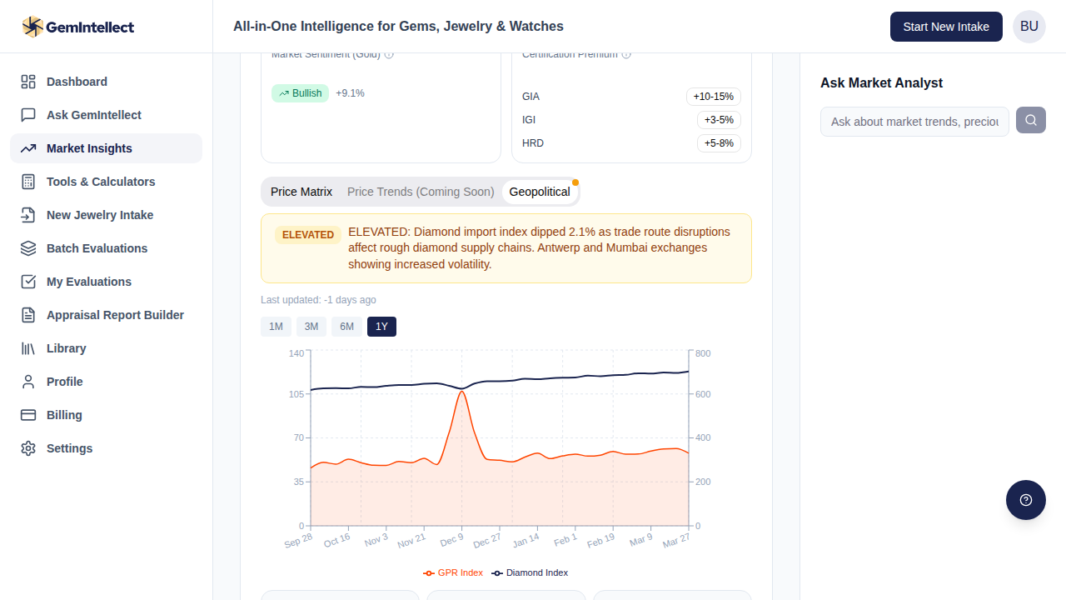The image size is (1066, 600).
Task: Select the Geopolitical tab
Action: (540, 192)
